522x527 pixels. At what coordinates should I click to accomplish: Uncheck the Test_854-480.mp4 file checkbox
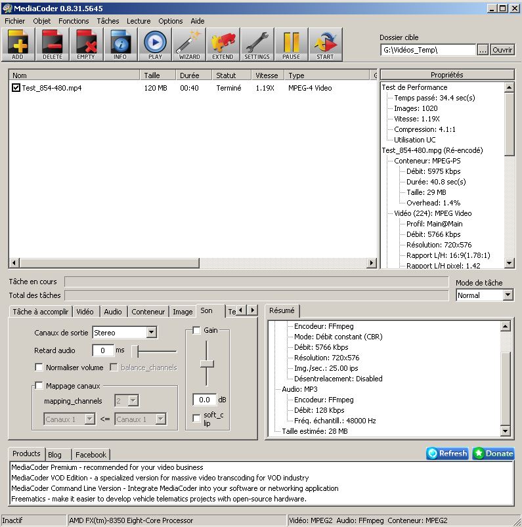pos(16,88)
